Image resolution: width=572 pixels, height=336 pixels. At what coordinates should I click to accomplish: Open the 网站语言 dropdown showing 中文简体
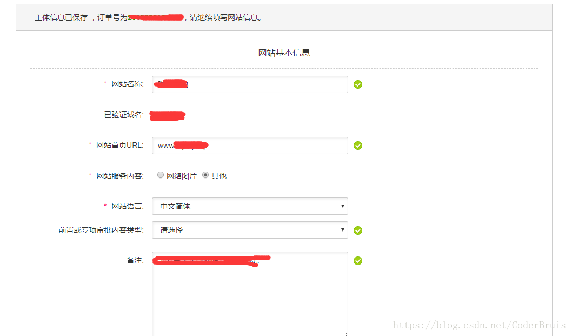click(x=250, y=206)
